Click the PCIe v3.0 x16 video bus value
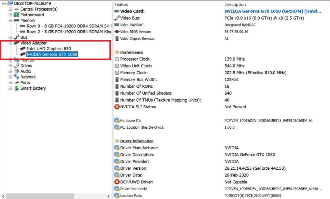 click(x=264, y=18)
